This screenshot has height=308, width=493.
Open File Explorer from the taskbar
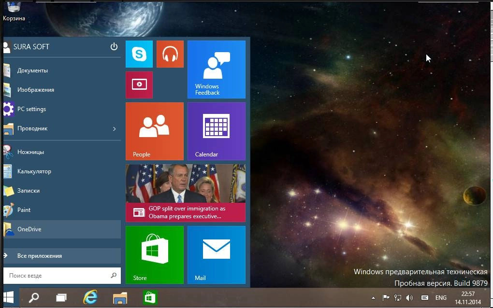tap(120, 297)
